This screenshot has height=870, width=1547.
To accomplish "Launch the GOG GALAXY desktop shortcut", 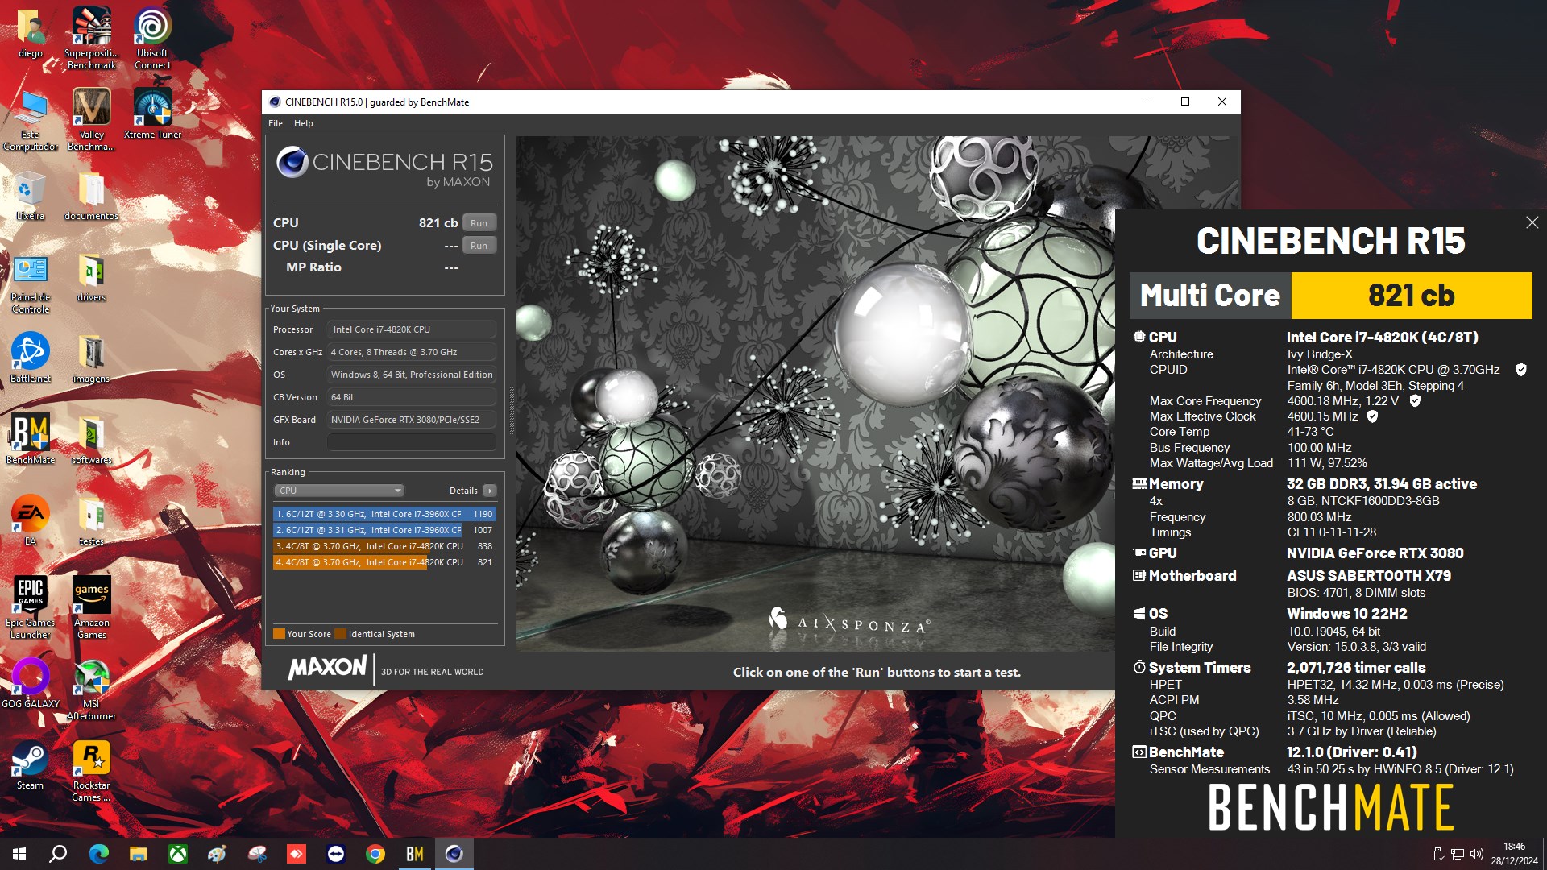I will coord(31,683).
